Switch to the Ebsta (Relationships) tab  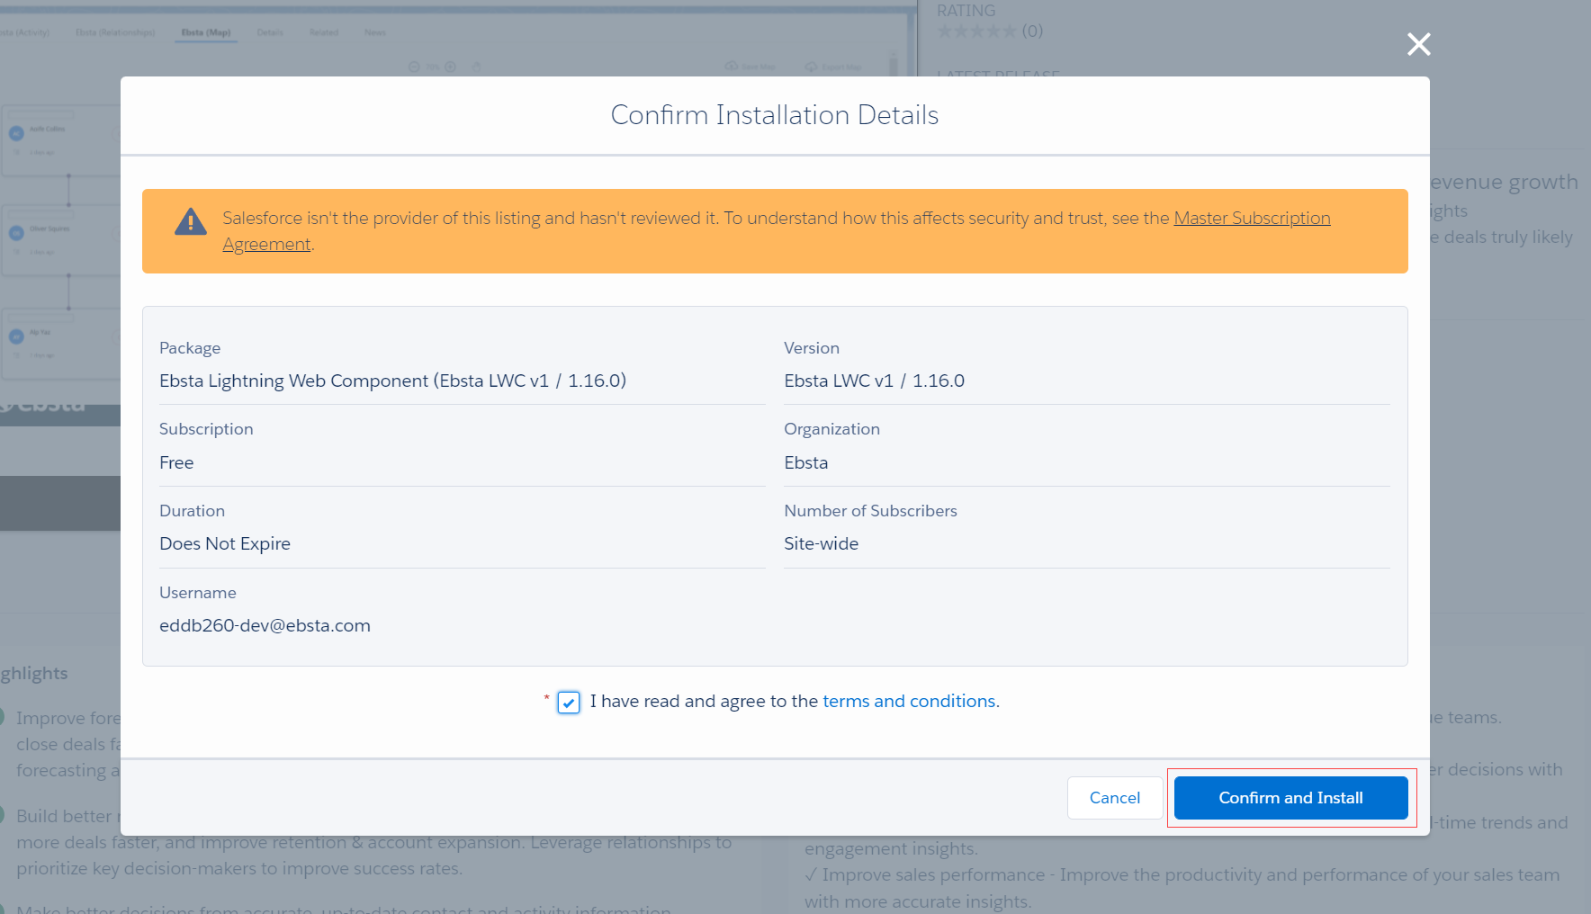(x=115, y=33)
